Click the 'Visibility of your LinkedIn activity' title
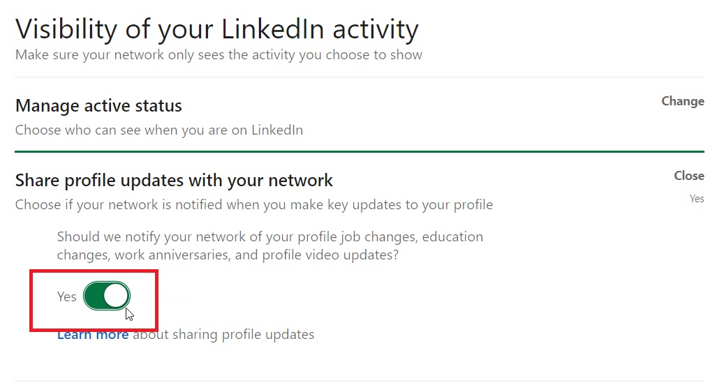Screen dimensions: 717x385 click(216, 29)
